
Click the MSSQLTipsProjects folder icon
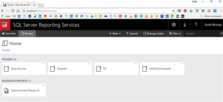tap(145, 69)
